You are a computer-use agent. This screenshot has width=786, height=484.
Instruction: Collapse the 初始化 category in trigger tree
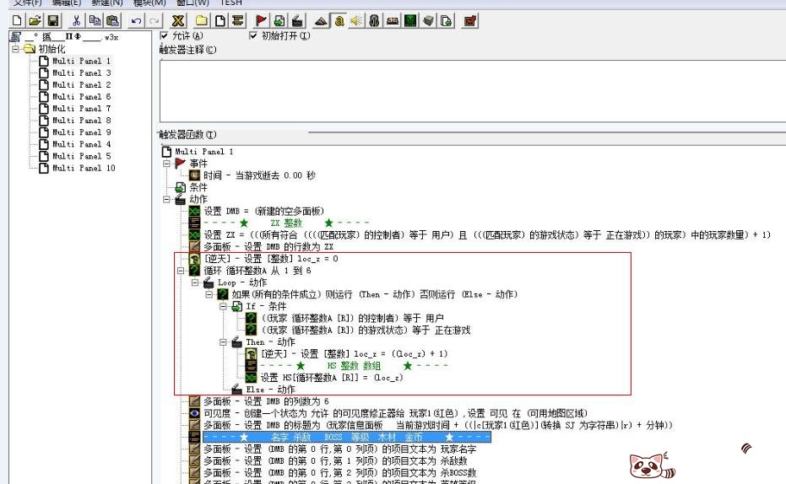click(15, 49)
